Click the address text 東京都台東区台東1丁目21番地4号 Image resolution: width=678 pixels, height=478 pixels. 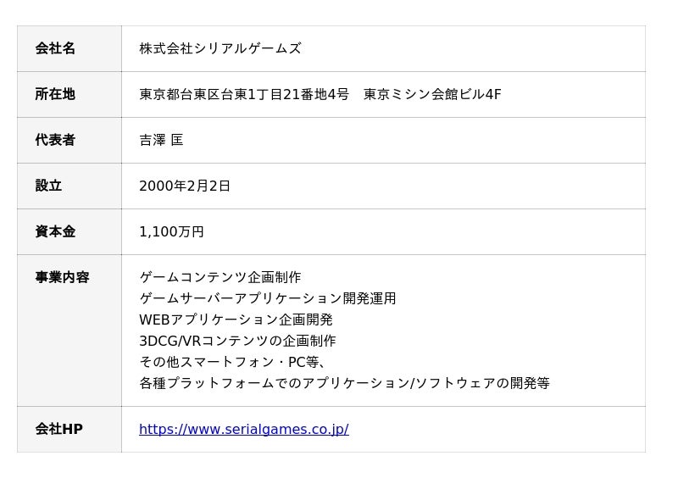(x=243, y=94)
